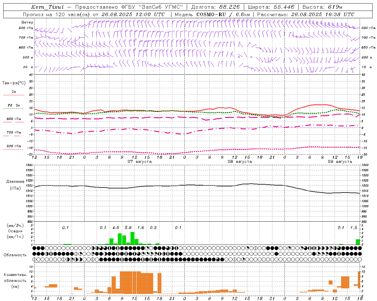The image size is (377, 301).
Task: Click the 'Ветер' wind panel label
Action: [x=27, y=22]
